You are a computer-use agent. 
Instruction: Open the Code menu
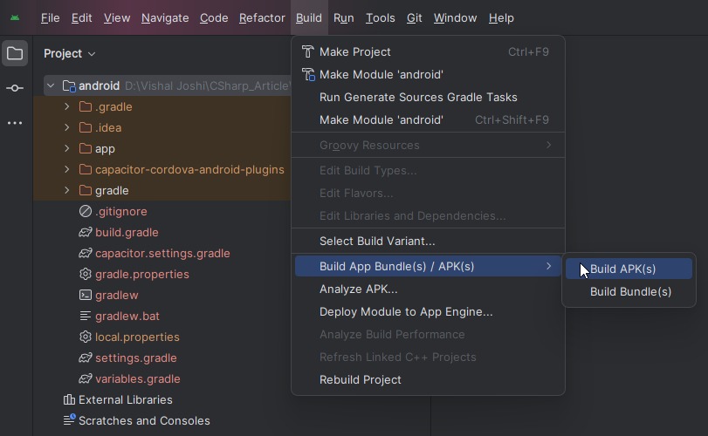point(214,18)
